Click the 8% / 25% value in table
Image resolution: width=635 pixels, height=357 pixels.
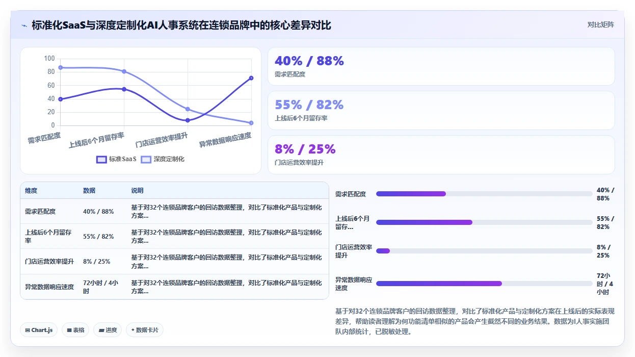tap(97, 262)
